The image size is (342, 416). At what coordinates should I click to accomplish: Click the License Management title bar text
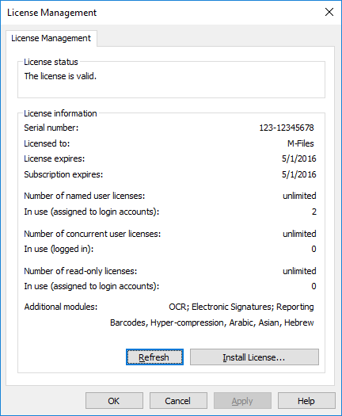click(52, 13)
